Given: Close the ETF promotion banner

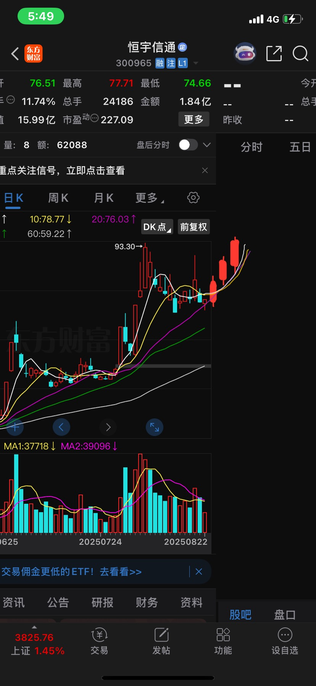Looking at the screenshot, I should coord(199,572).
